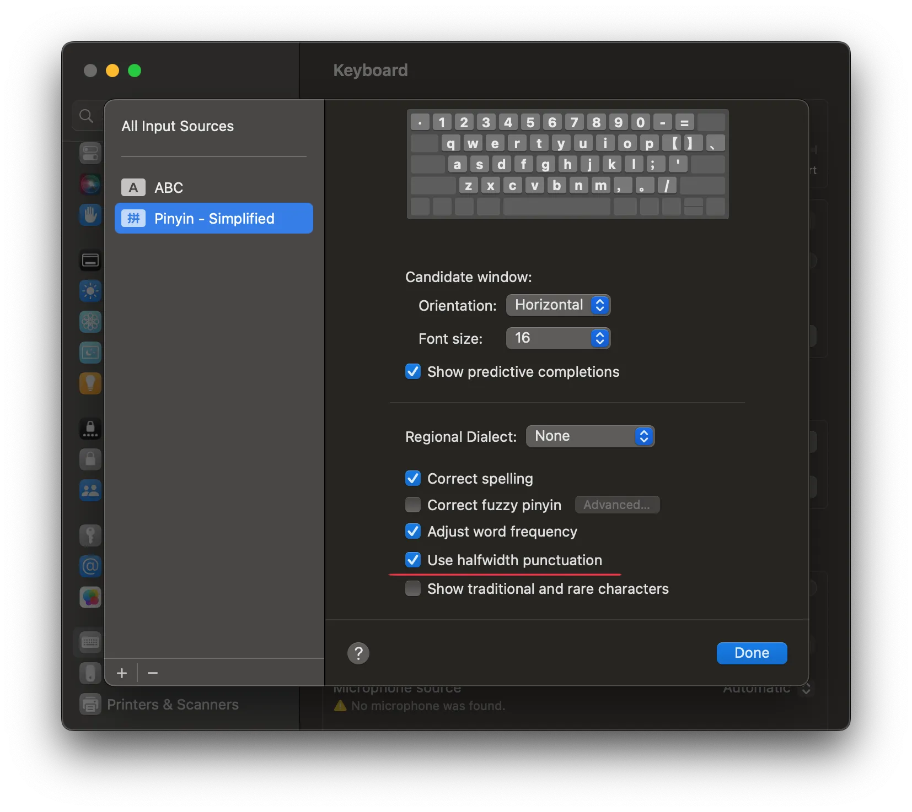Enable Show traditional and rare characters
The width and height of the screenshot is (912, 812).
click(413, 589)
